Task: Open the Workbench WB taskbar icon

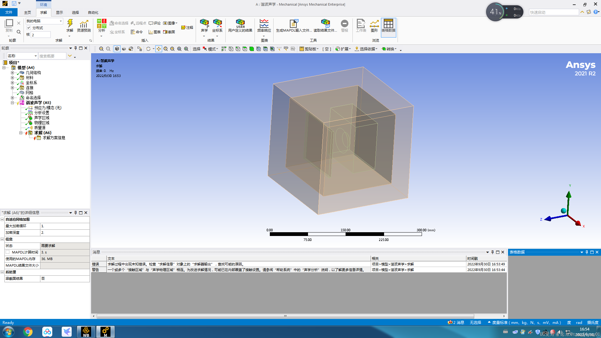Action: 86,332
